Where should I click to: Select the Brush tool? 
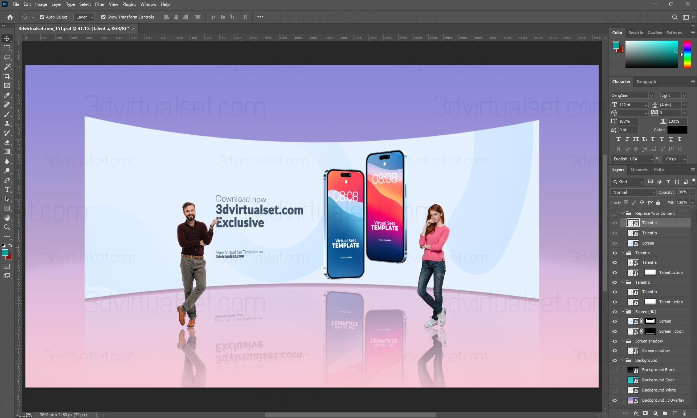(7, 114)
